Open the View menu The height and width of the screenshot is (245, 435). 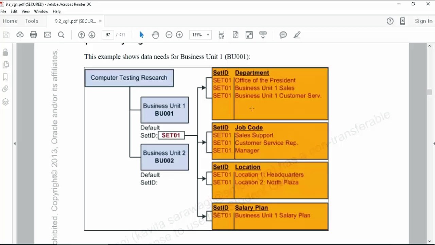point(25,11)
